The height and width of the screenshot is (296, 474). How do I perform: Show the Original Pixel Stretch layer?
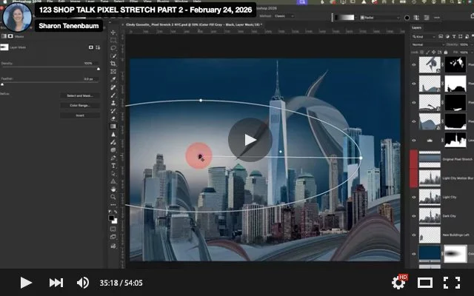(x=414, y=159)
